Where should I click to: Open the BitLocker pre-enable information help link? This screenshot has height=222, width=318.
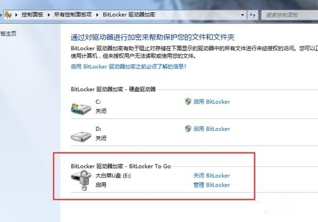coord(128,67)
